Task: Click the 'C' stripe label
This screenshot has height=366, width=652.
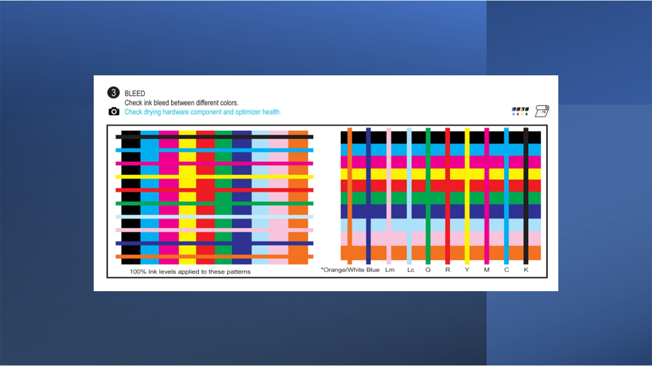Action: click(x=506, y=270)
